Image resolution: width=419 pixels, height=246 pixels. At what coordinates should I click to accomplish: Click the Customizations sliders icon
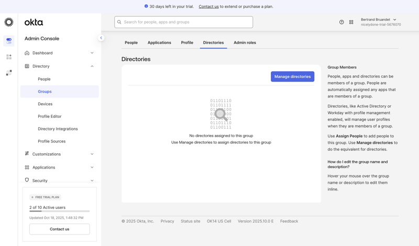tap(27, 153)
